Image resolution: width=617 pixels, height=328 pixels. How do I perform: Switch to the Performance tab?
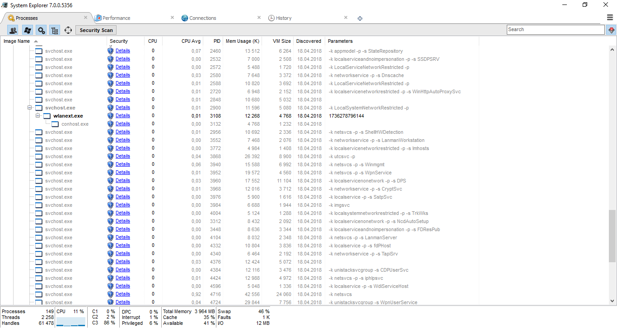click(x=116, y=18)
